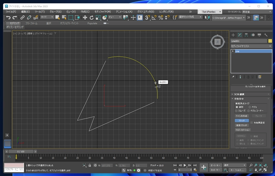The image size is (275, 176).
Task: Toggle the 3D snaps icon
Action: [x=147, y=17]
